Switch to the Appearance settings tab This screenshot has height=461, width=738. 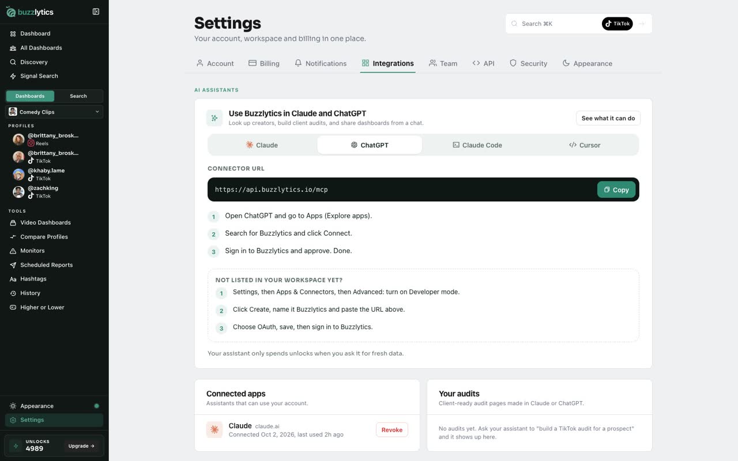click(588, 63)
